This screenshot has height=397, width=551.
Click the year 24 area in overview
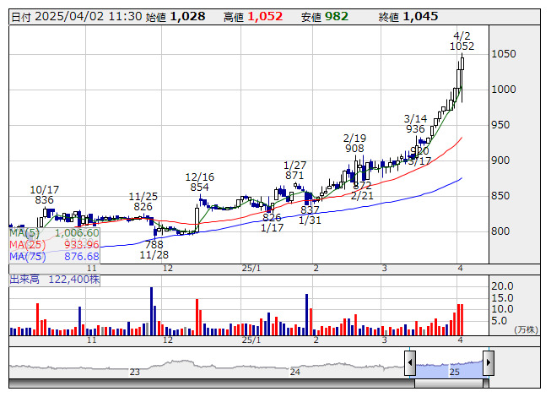coord(295,371)
